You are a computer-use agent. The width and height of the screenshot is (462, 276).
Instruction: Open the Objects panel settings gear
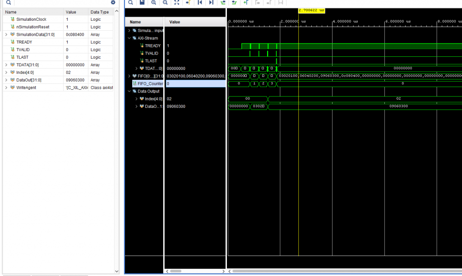pos(112,2)
